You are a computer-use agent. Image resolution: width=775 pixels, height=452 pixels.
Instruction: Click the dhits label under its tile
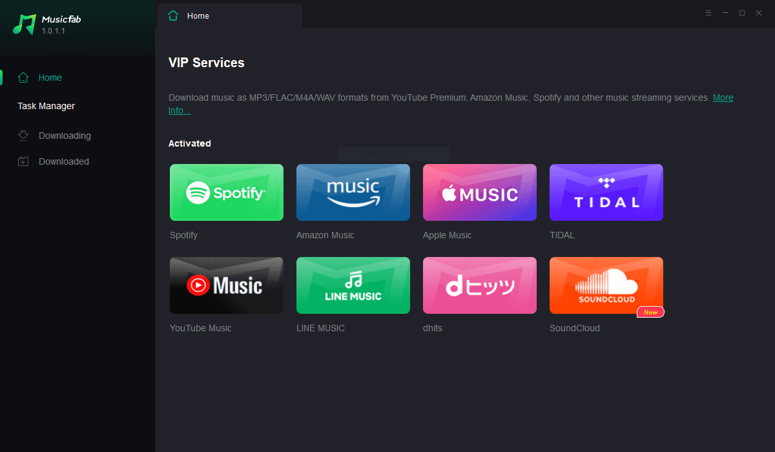click(x=433, y=328)
